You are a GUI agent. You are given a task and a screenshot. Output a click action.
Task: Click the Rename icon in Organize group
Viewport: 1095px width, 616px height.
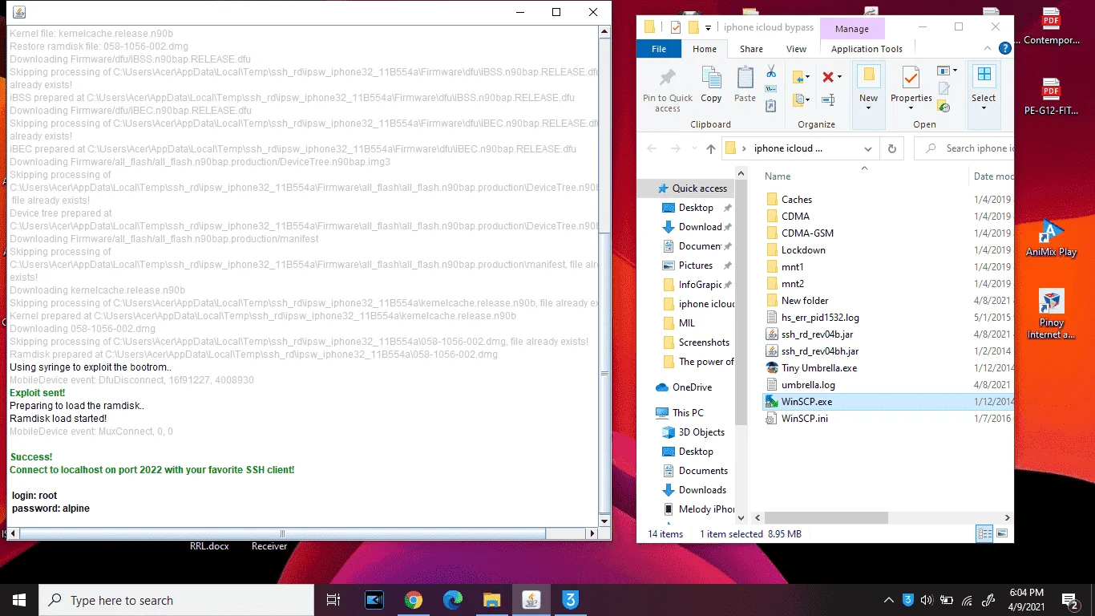tap(828, 100)
